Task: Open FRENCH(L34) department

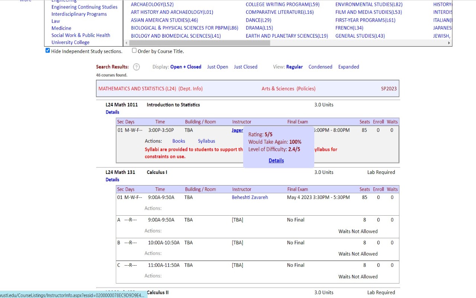Action: [349, 28]
